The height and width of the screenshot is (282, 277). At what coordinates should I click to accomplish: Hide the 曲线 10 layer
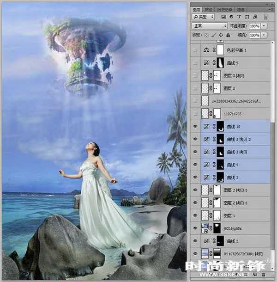point(195,126)
